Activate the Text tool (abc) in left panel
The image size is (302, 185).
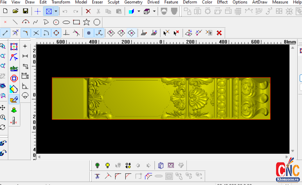pos(14,68)
